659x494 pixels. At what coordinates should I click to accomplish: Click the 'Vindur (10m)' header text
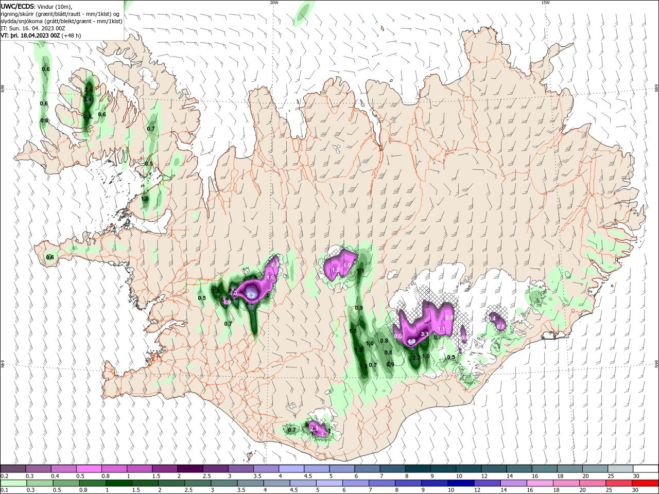55,7
